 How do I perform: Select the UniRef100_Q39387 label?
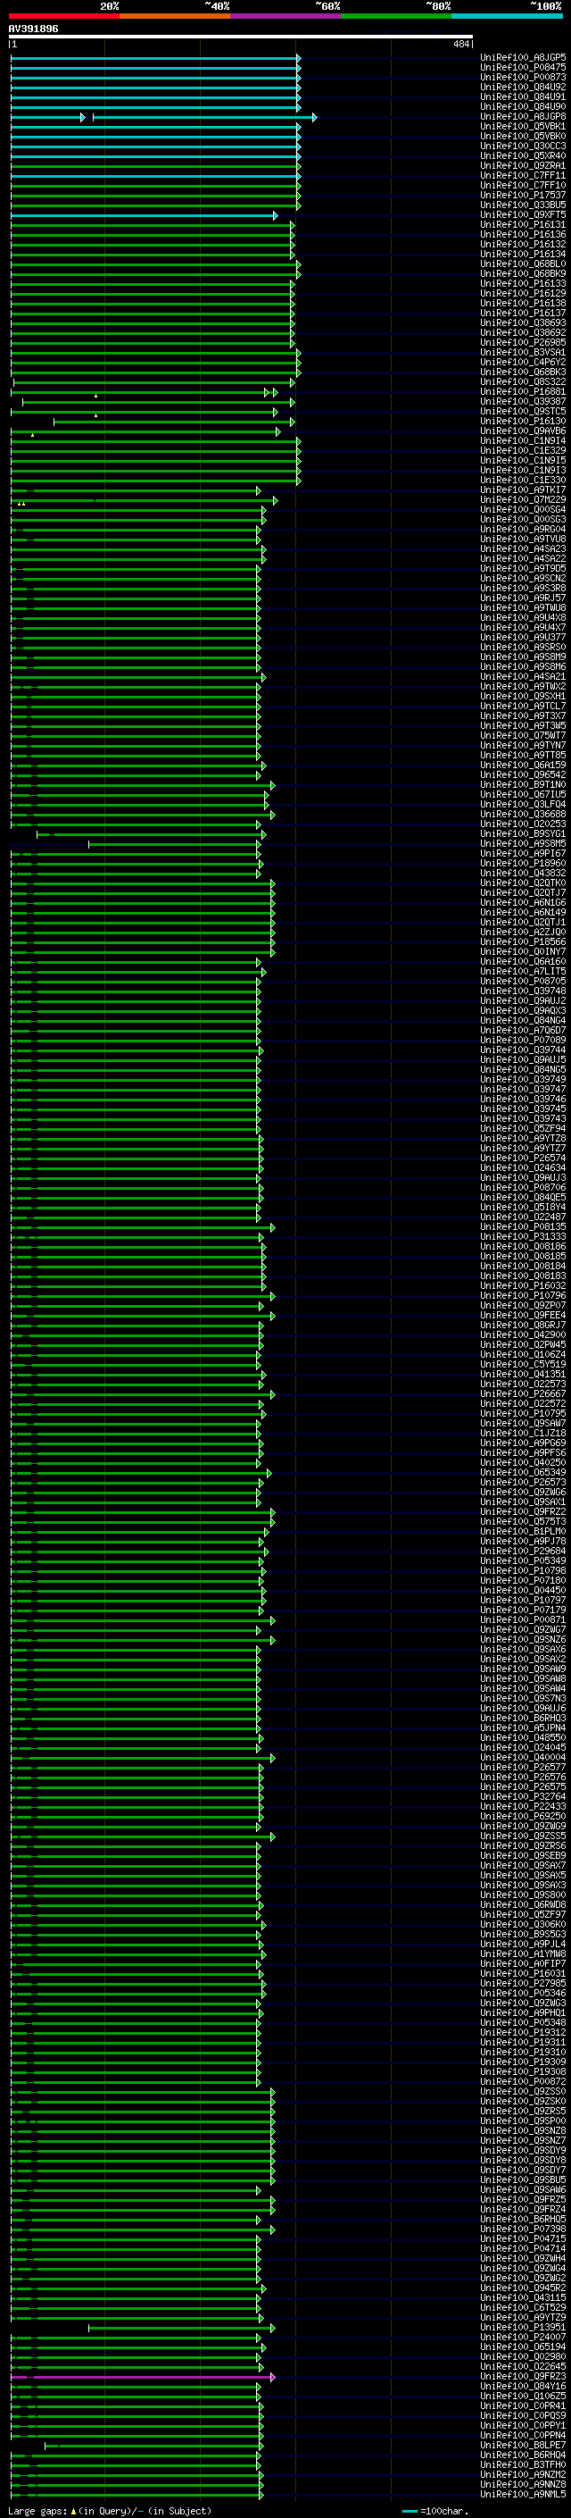point(522,401)
